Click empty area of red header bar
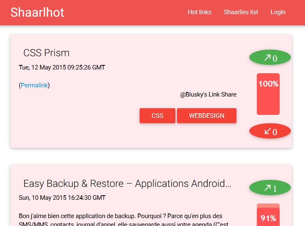This screenshot has height=226, width=305. pyautogui.click(x=125, y=12)
